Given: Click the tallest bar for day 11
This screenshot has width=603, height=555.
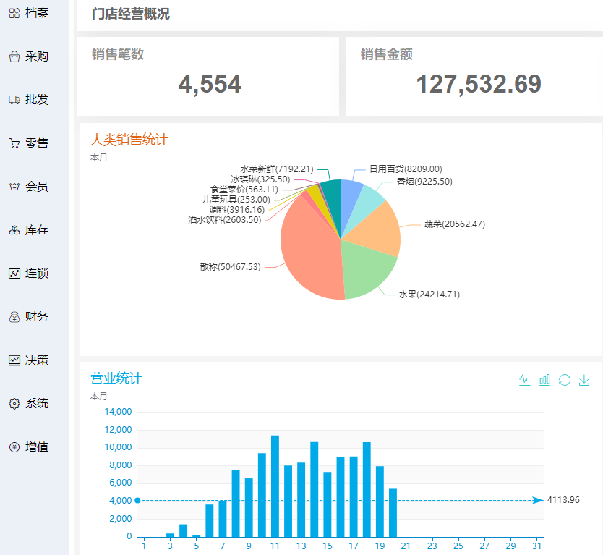Looking at the screenshot, I should pos(275,485).
